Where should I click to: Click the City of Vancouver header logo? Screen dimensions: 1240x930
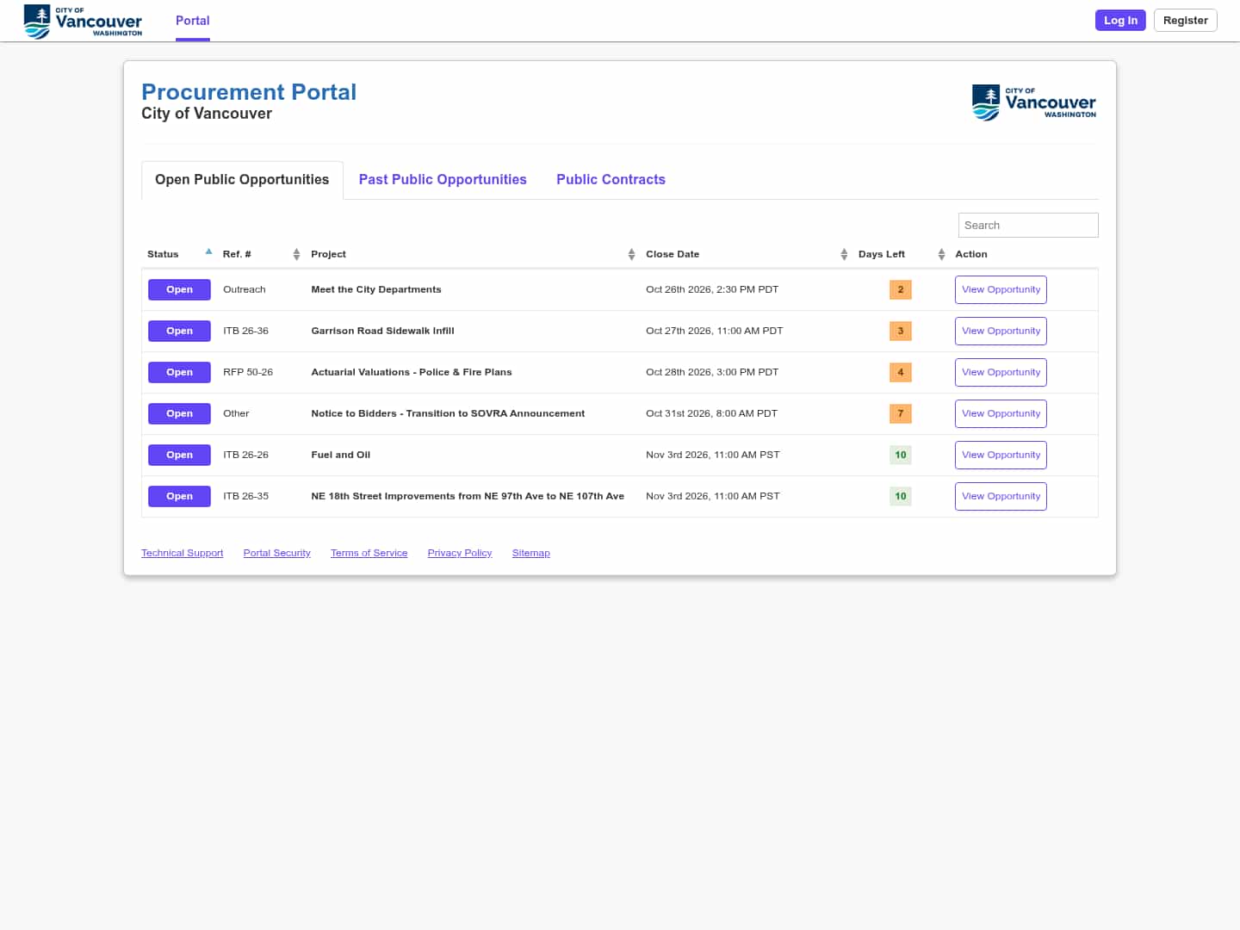(83, 21)
